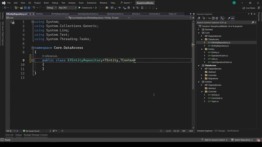
Task: Click Solution Explorer search magnifier icon
Action: coord(253,22)
